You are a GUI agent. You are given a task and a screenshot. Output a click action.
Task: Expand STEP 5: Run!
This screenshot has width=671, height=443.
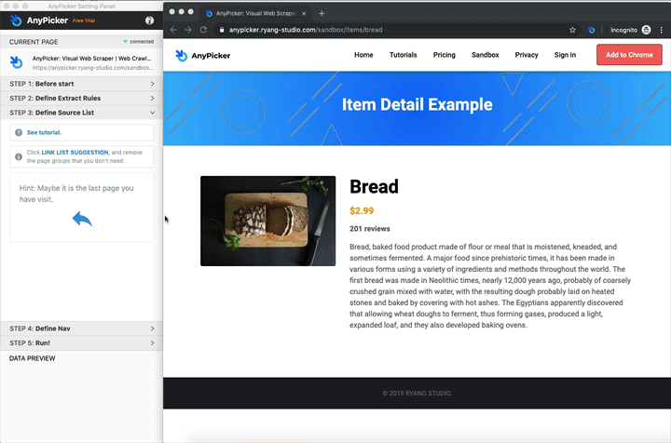pos(82,343)
